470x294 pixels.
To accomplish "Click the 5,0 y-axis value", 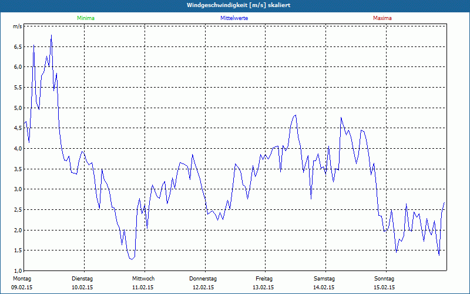I will click(18, 108).
